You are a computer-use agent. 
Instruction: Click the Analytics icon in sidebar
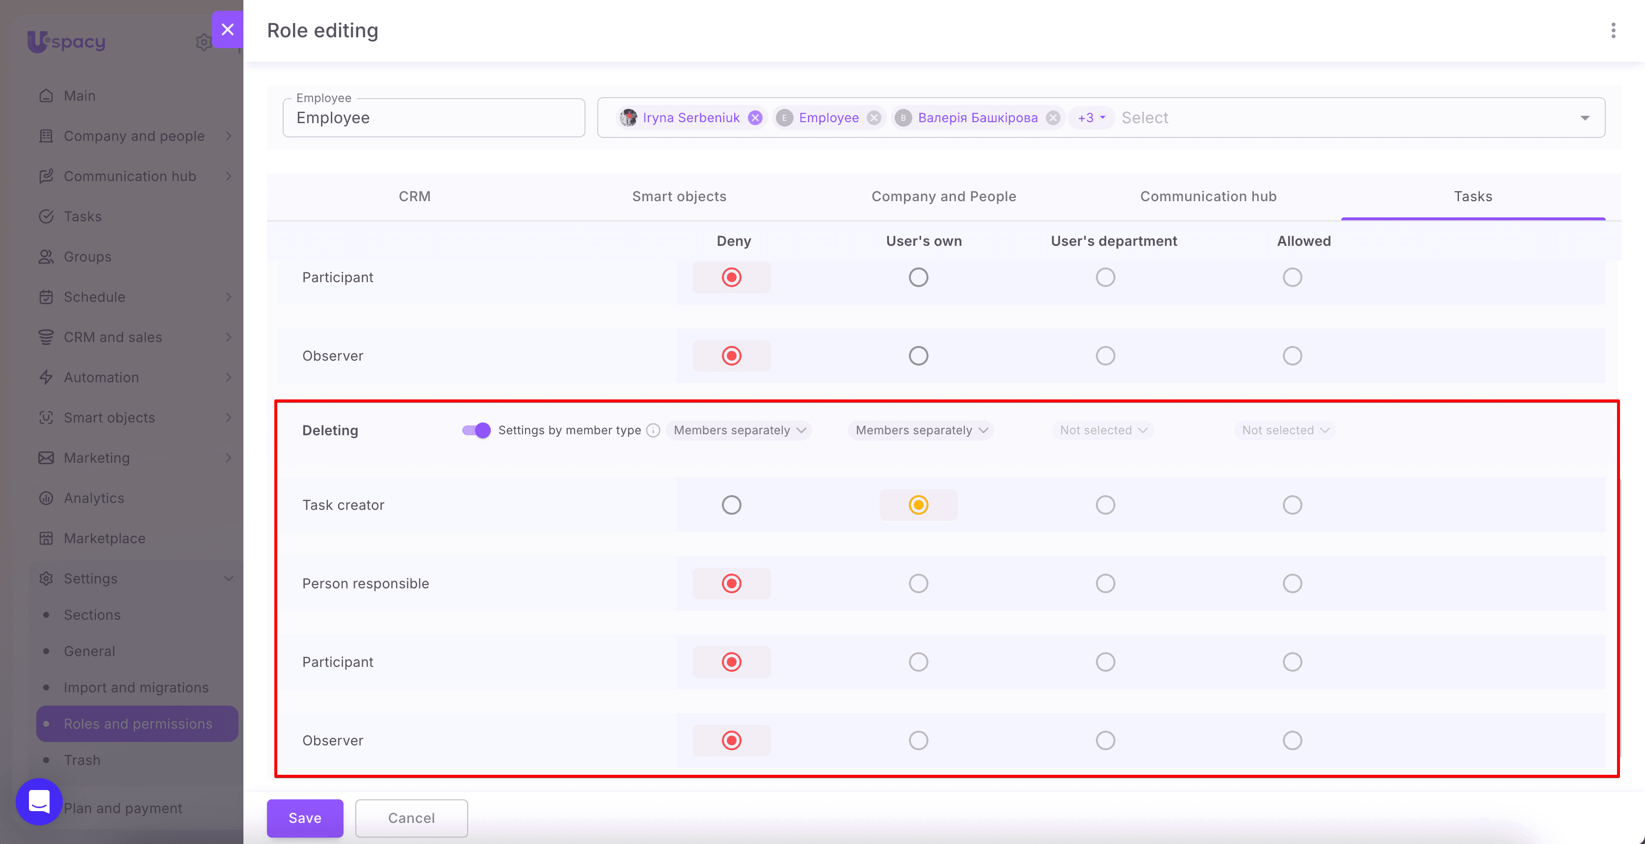coord(46,498)
